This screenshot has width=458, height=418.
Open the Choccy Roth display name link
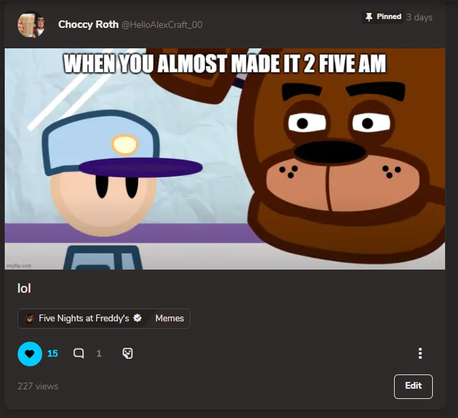(x=88, y=25)
